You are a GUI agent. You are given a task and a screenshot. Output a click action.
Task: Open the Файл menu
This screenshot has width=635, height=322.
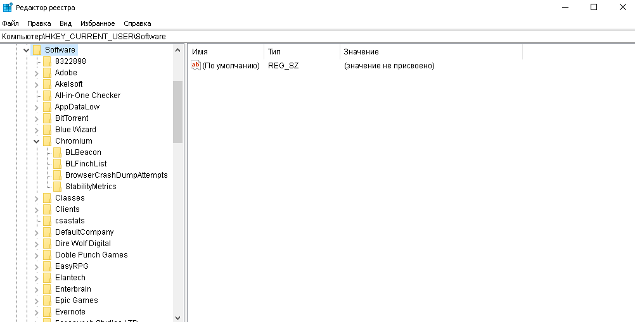click(x=11, y=23)
